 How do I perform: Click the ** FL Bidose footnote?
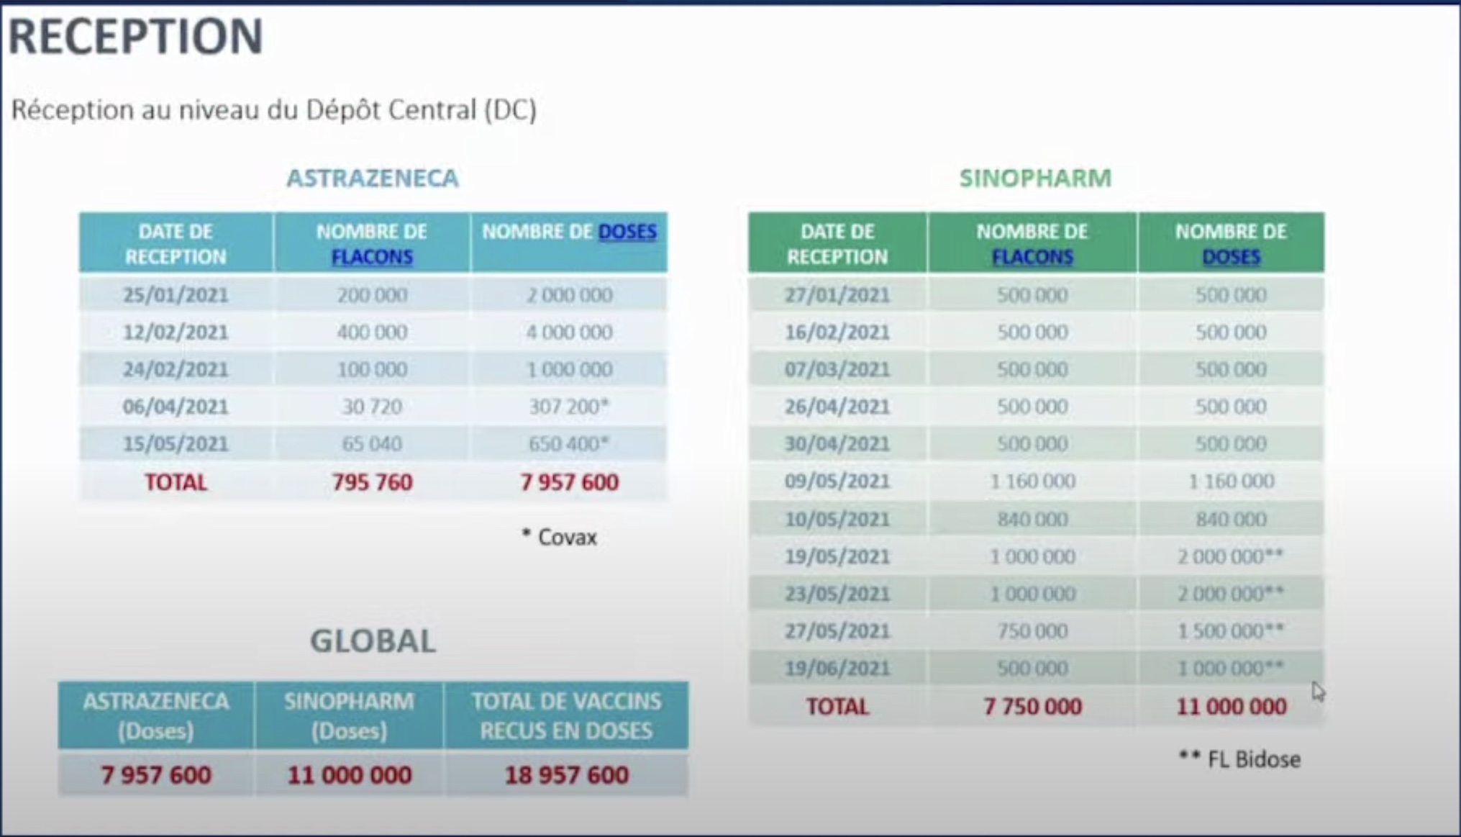pyautogui.click(x=1239, y=759)
